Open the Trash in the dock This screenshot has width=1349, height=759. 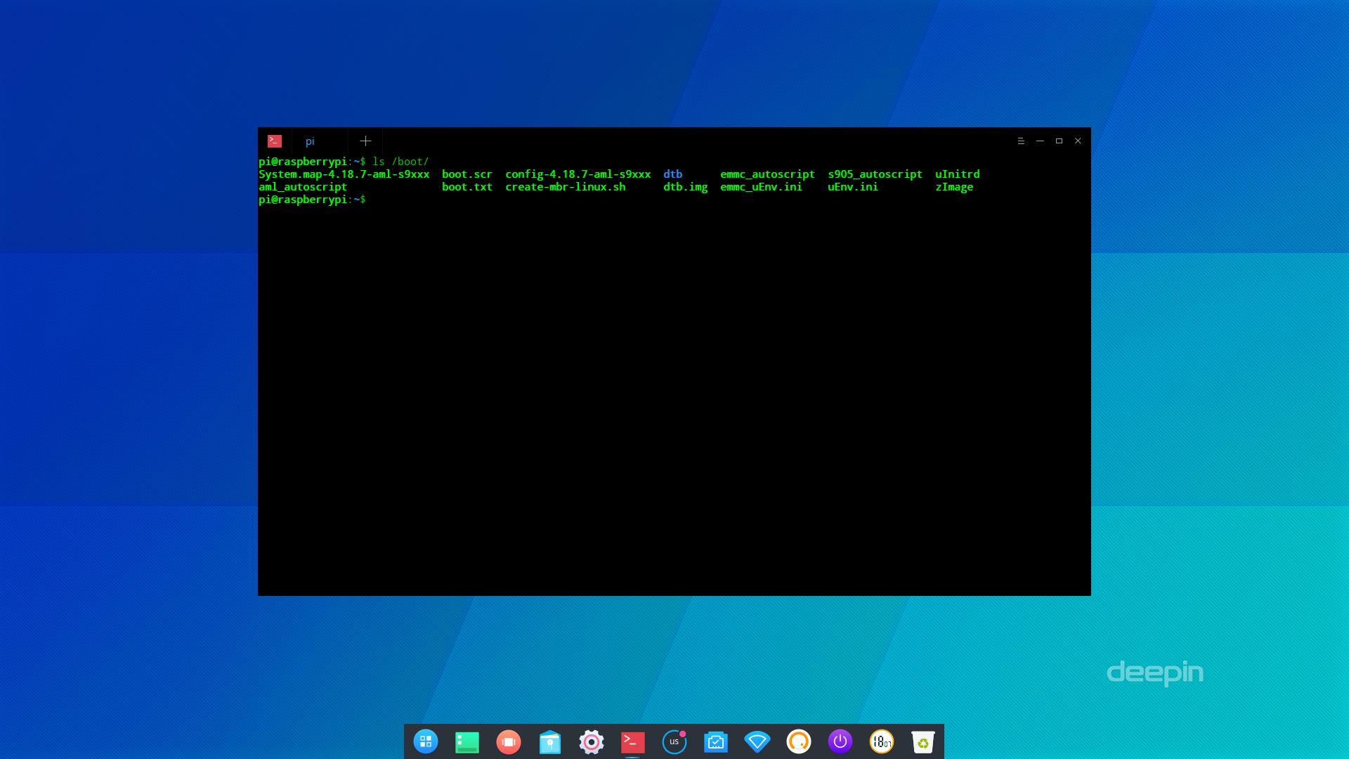tap(923, 741)
